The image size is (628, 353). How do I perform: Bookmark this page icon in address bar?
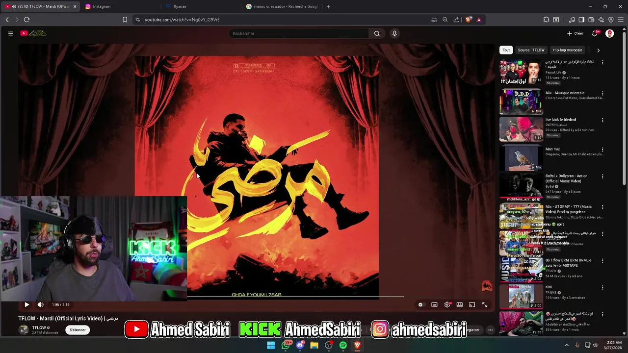125,20
